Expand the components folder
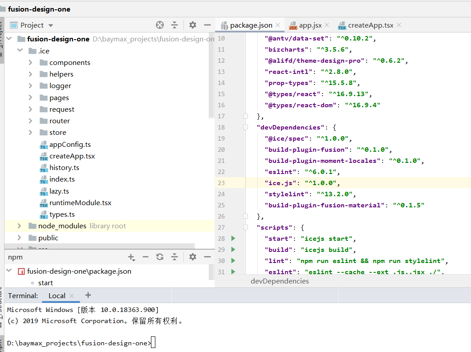471x352 pixels. coord(30,63)
